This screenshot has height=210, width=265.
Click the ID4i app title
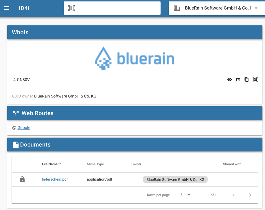point(24,8)
